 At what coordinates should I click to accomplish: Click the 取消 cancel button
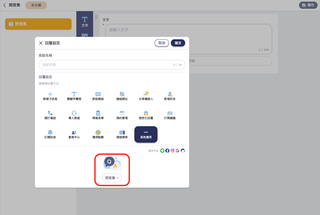(162, 43)
